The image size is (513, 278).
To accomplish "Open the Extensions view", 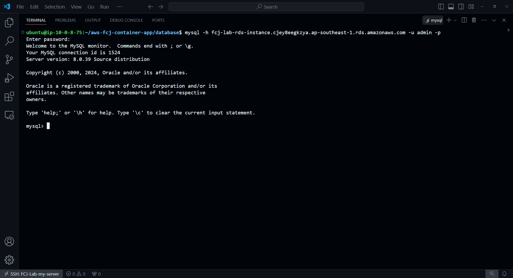I will (9, 96).
